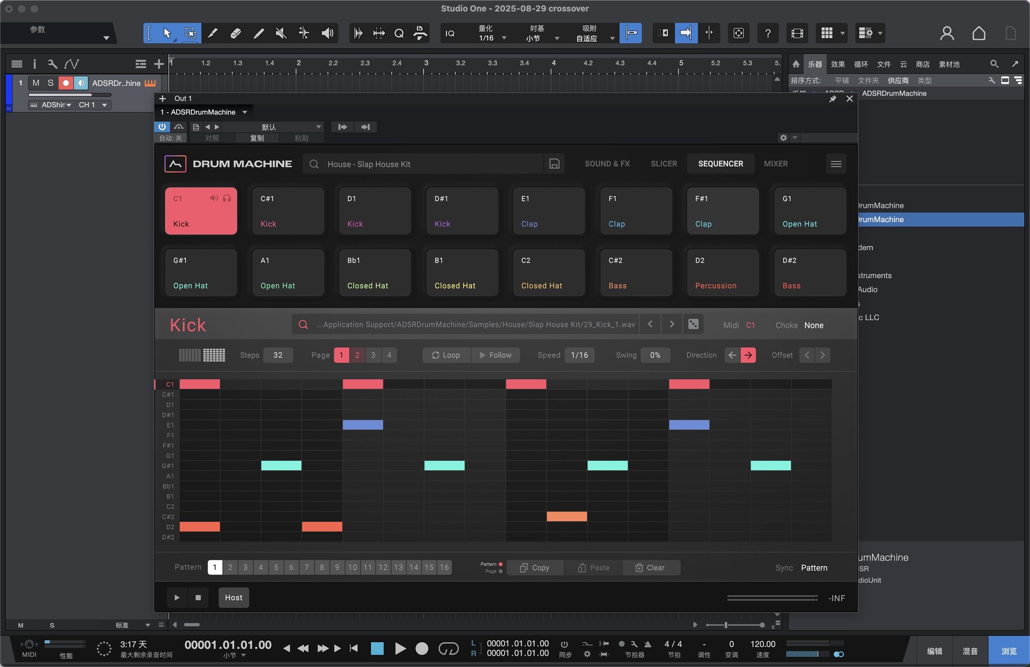Load previous Kick sample arrow
The image size is (1030, 667).
[x=650, y=324]
